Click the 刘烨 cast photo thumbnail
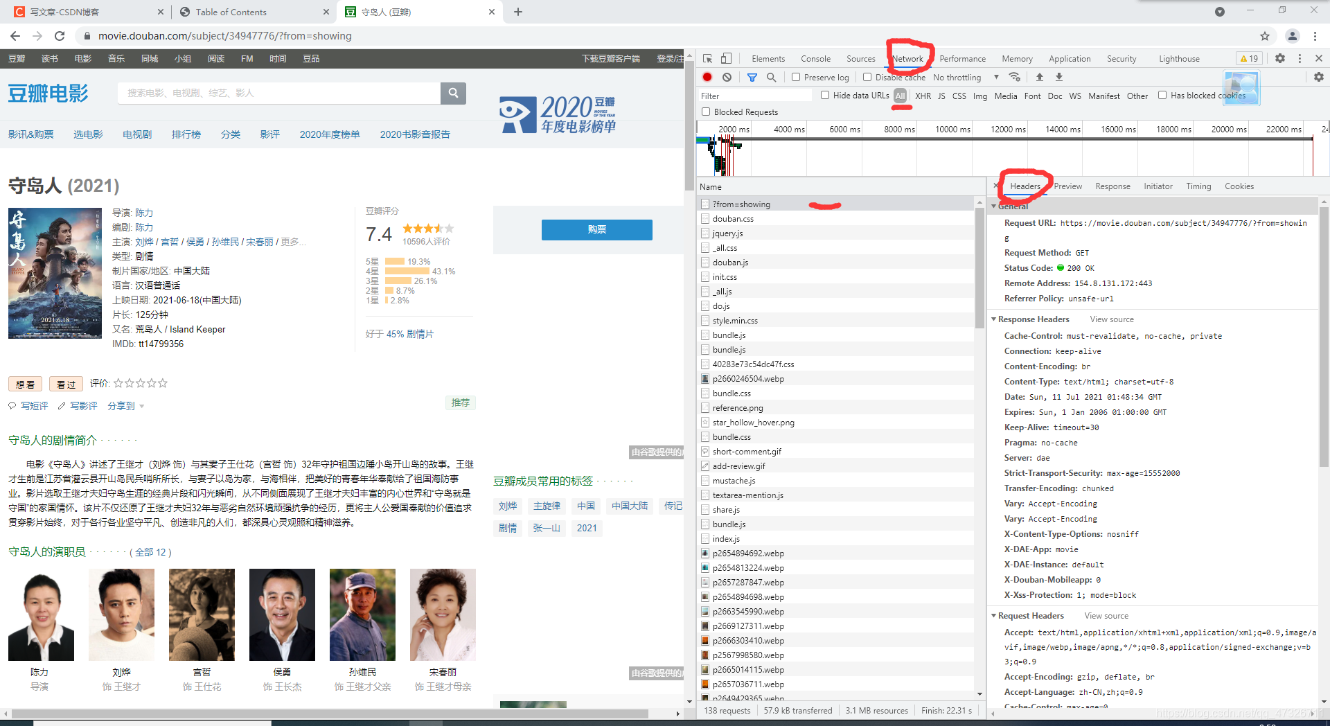Screen dimensions: 1330x726 pyautogui.click(x=121, y=615)
